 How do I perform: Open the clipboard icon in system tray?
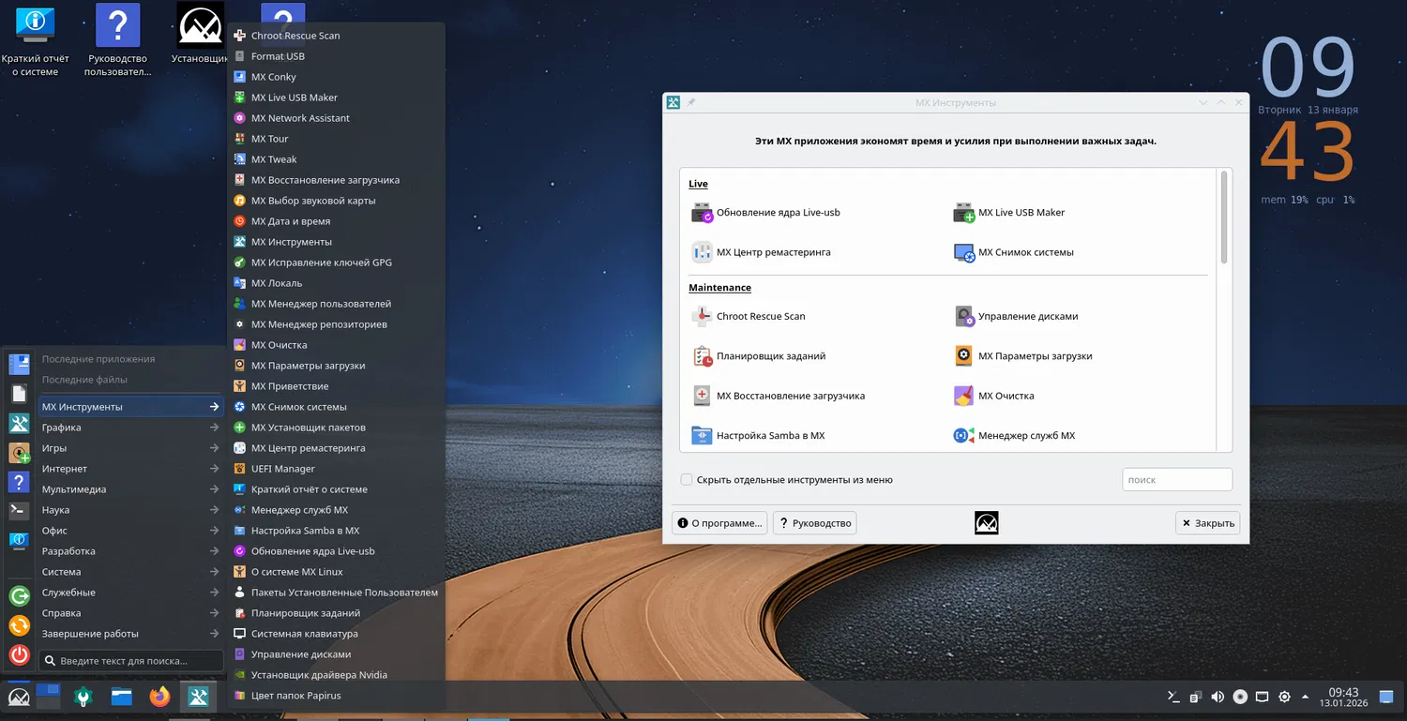coord(1196,697)
